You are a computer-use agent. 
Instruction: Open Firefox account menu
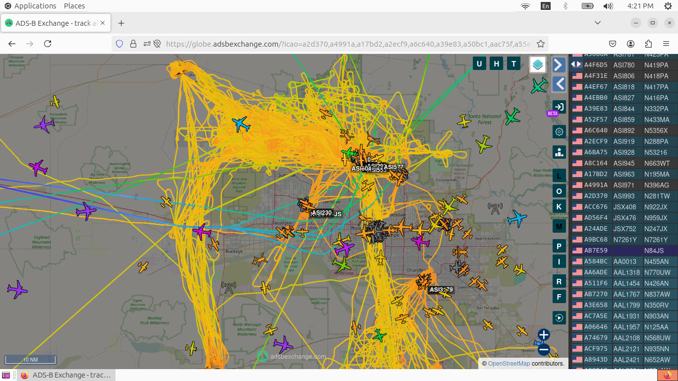point(630,44)
